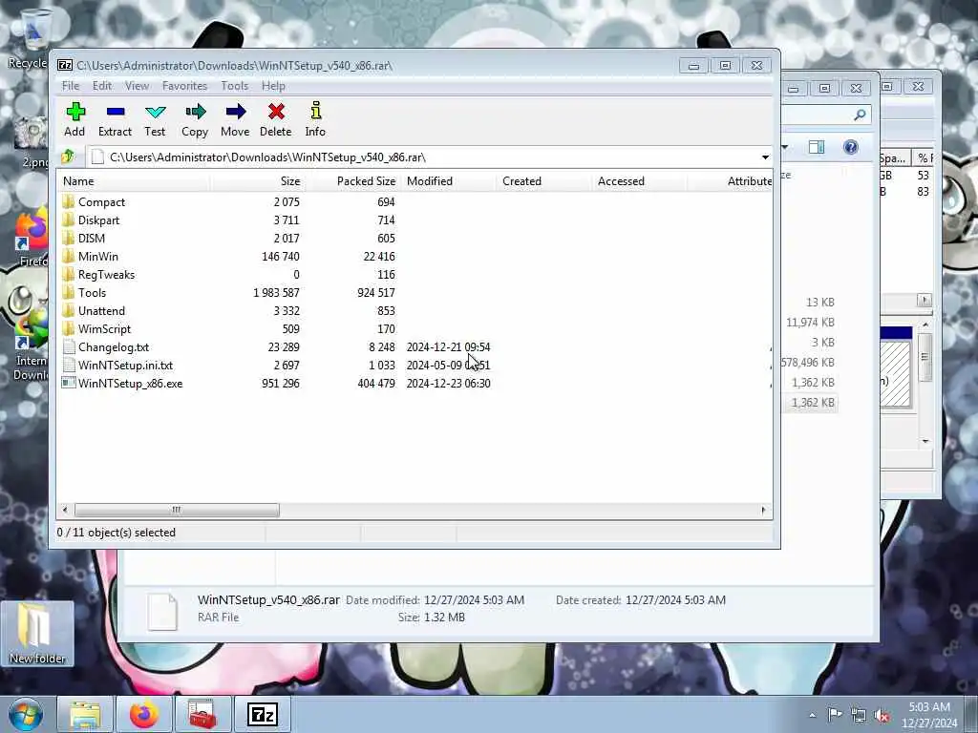Image resolution: width=978 pixels, height=733 pixels.
Task: Toggle preview pane icon in Explorer window
Action: coord(817,147)
